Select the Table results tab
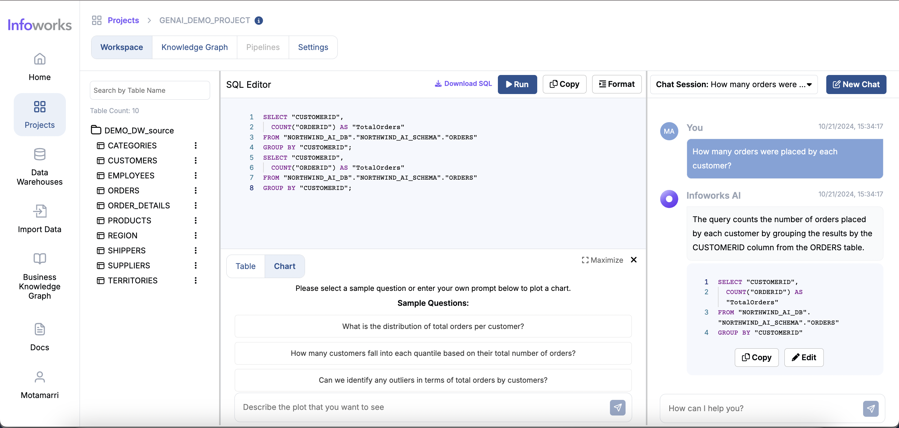The height and width of the screenshot is (428, 899). pos(245,266)
